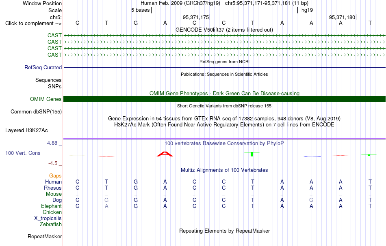Click the X_tropicalis species row label
This screenshot has width=386, height=246.
pyautogui.click(x=48, y=218)
